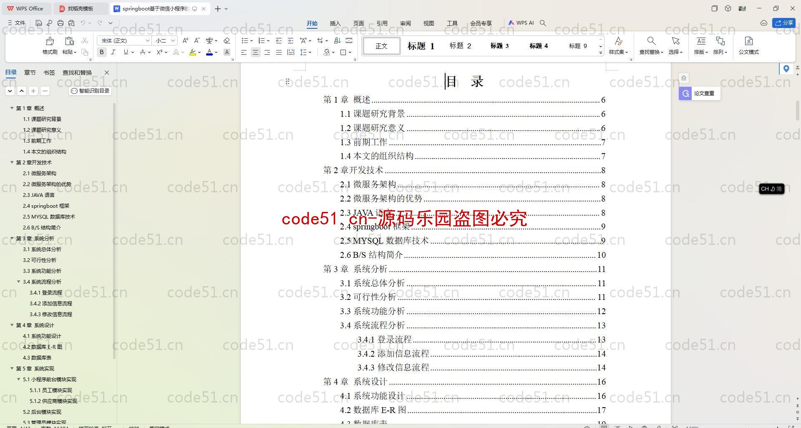Viewport: 801px width, 428px height.
Task: Toggle center alignment
Action: click(x=255, y=52)
